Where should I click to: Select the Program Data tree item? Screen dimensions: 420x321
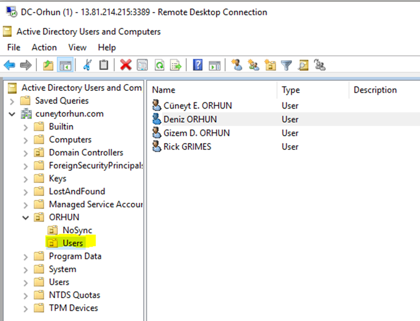(x=75, y=256)
